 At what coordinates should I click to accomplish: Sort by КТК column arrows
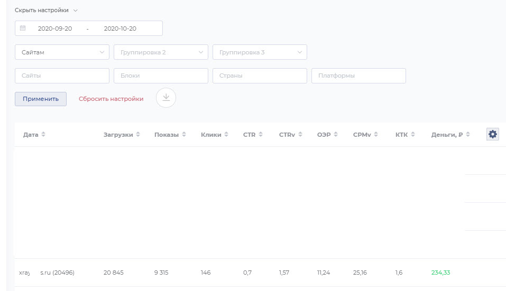(x=412, y=135)
